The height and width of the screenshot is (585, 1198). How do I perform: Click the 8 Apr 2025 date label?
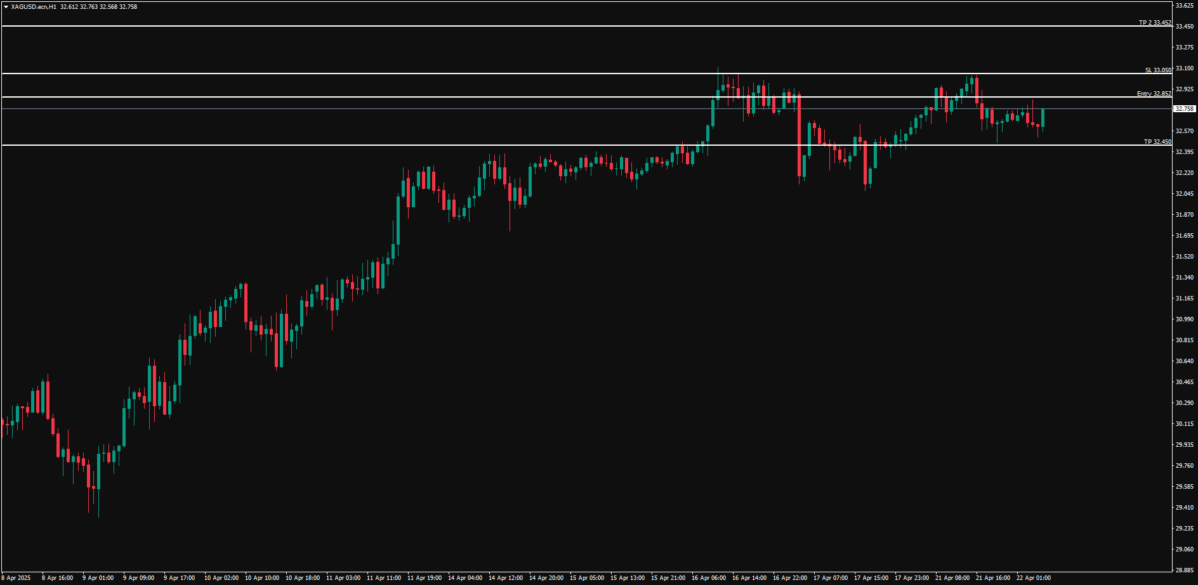(x=16, y=578)
